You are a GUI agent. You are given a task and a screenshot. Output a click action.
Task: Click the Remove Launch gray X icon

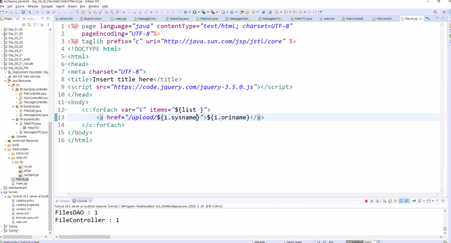coord(372,201)
